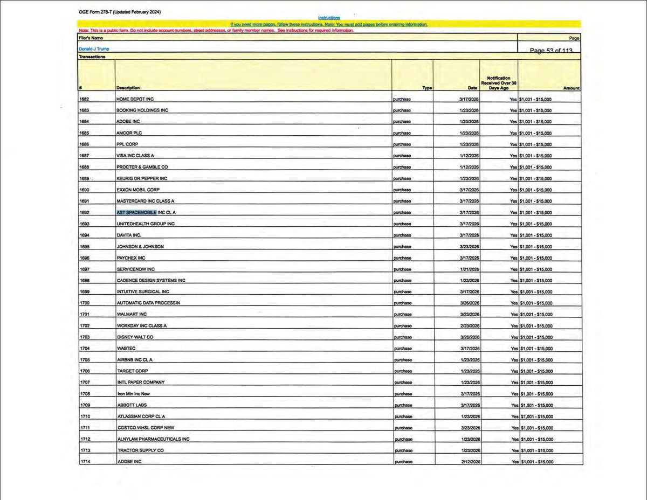Click 'purchase' type in the Home Depot row
Image resolution: width=647 pixels, height=500 pixels.
[x=403, y=100]
